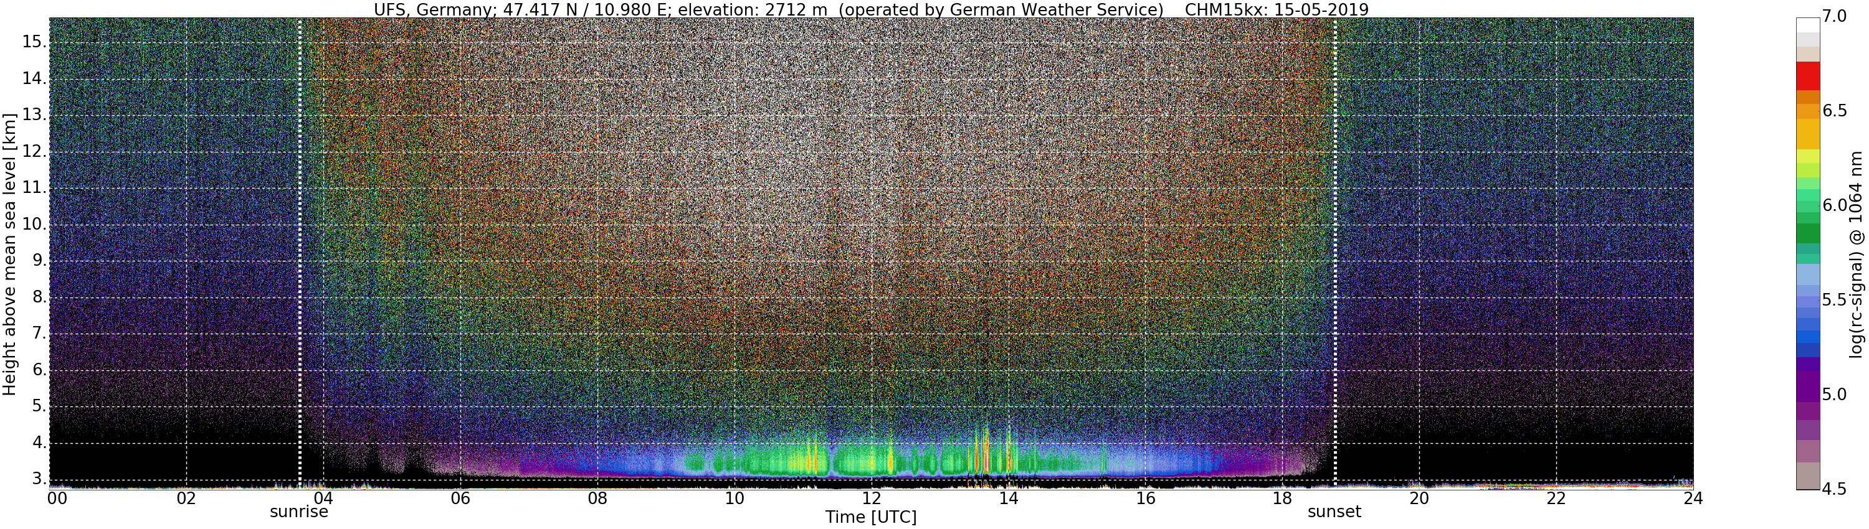Click the yellow-orange colorbar segment below 6.5
1869x529 pixels.
click(1807, 134)
